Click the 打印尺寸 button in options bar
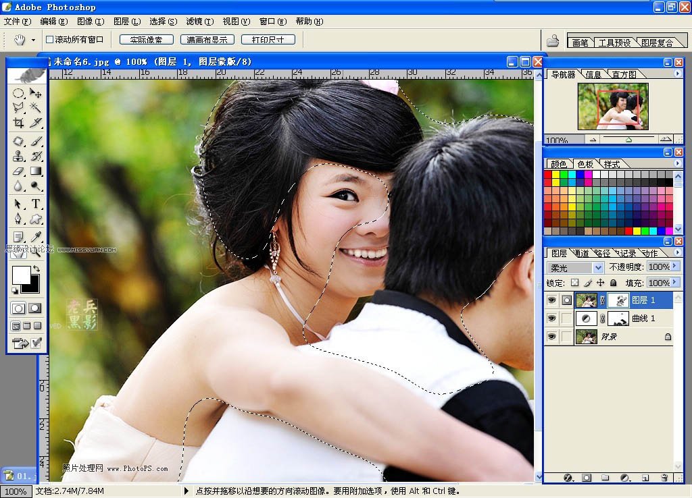This screenshot has height=498, width=692. pyautogui.click(x=267, y=38)
